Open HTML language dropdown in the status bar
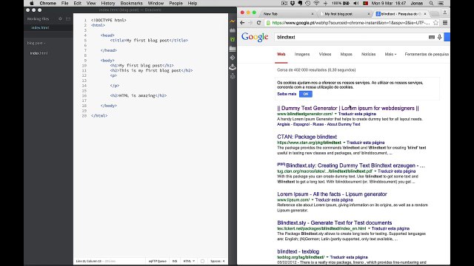Image resolution: width=474 pixels, height=266 pixels. click(189, 261)
